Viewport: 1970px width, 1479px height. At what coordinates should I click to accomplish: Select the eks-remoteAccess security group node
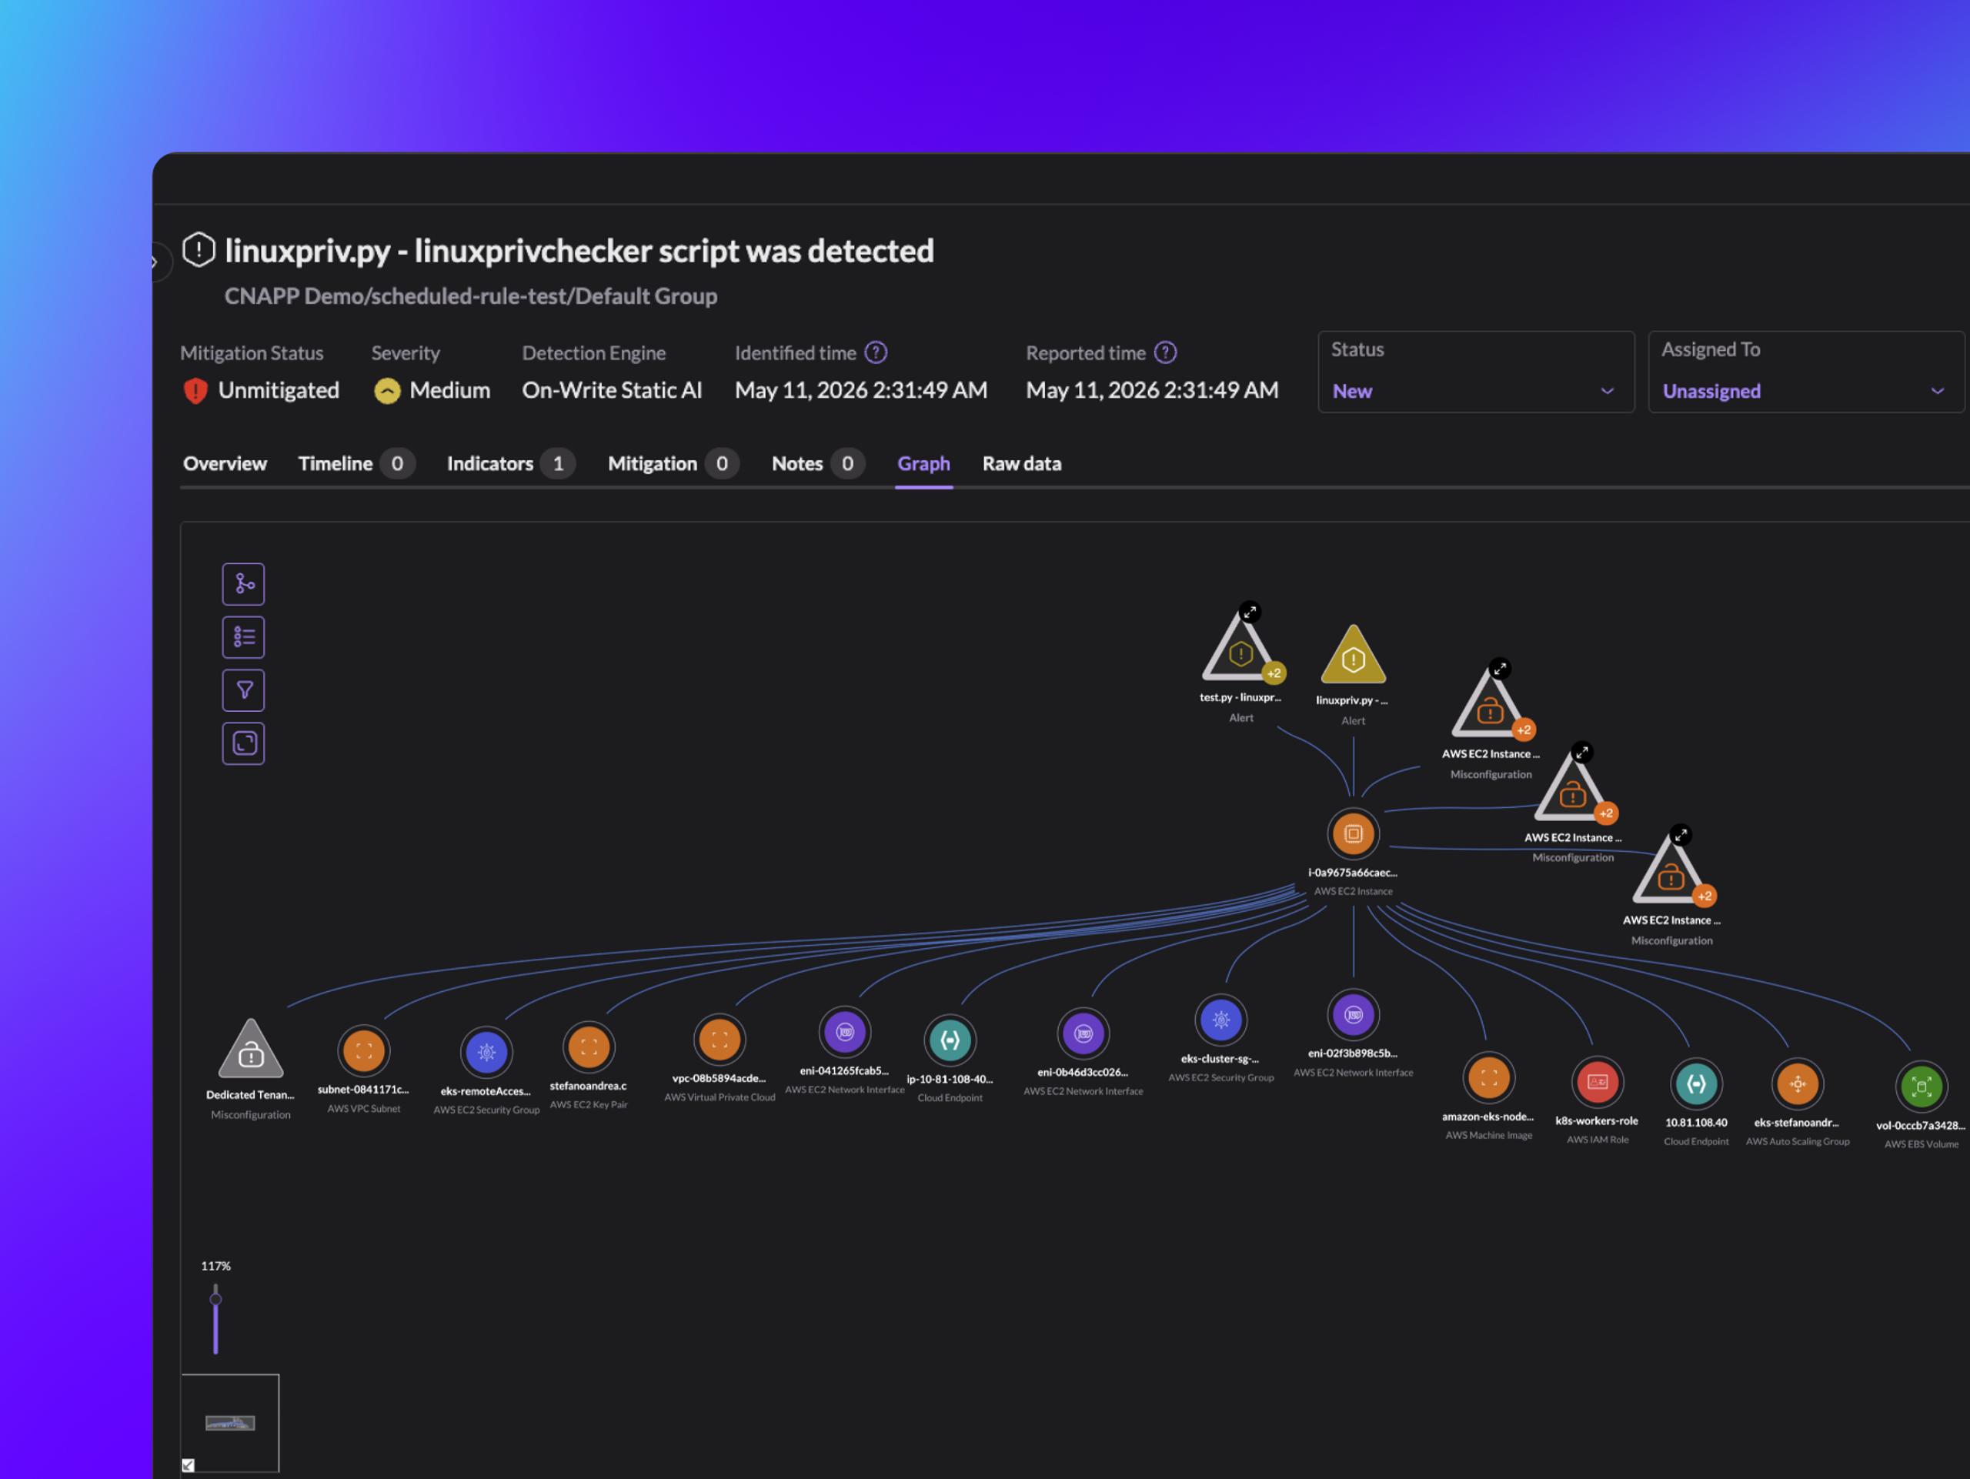pyautogui.click(x=486, y=1053)
